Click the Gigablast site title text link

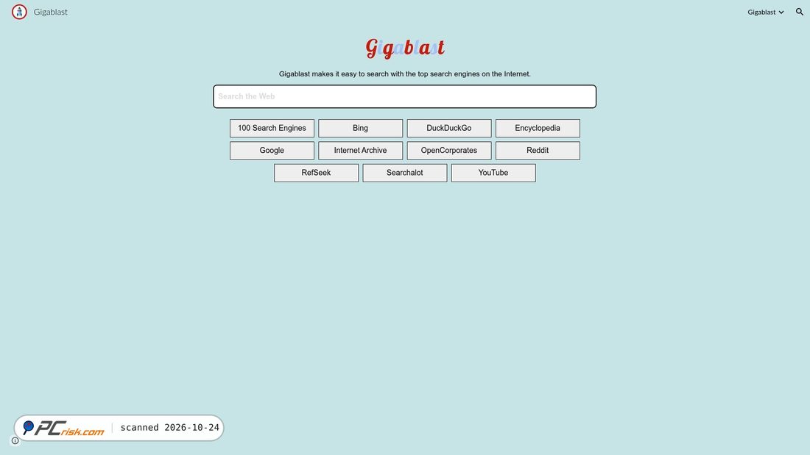(x=51, y=12)
